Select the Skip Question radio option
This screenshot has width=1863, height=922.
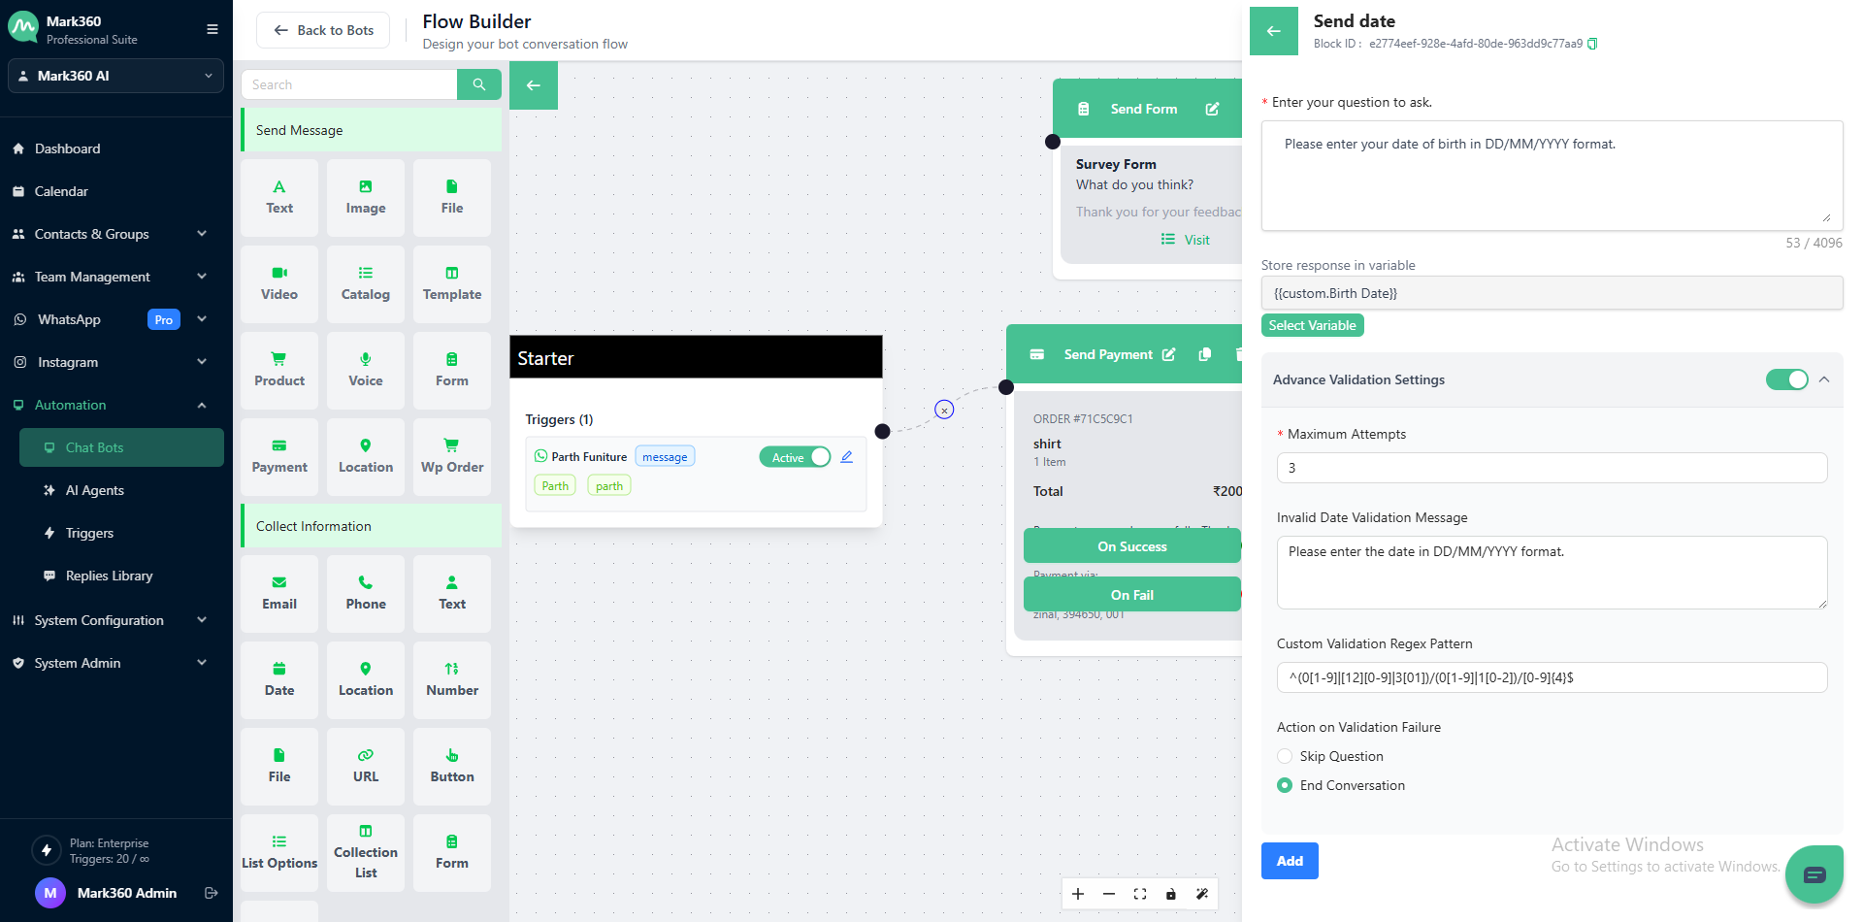click(x=1285, y=756)
